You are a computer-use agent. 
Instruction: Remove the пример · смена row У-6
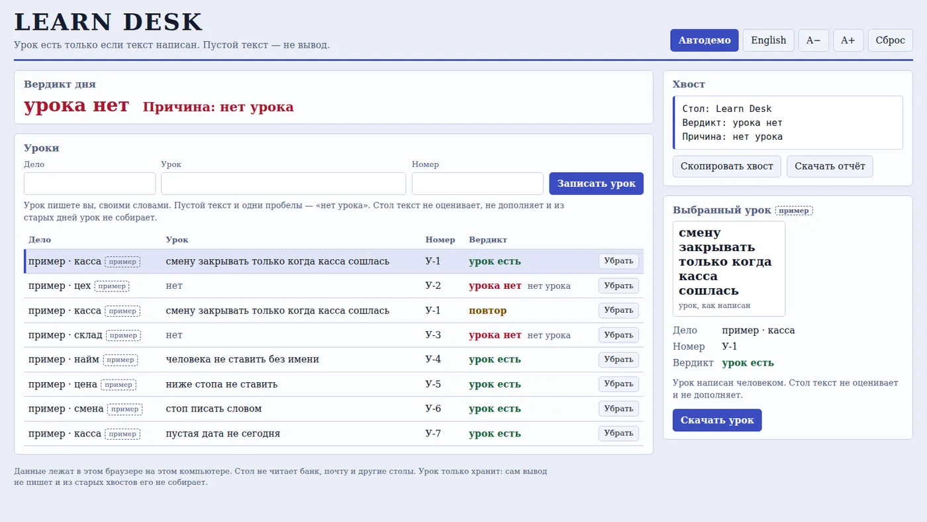click(618, 409)
